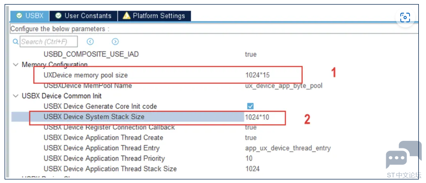Click true value of Register Connection Callback
The image size is (426, 183).
pyautogui.click(x=251, y=127)
